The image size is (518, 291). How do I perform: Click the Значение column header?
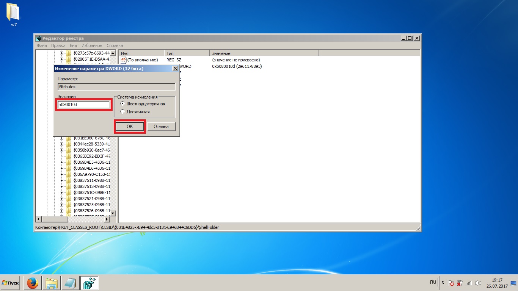tap(264, 53)
